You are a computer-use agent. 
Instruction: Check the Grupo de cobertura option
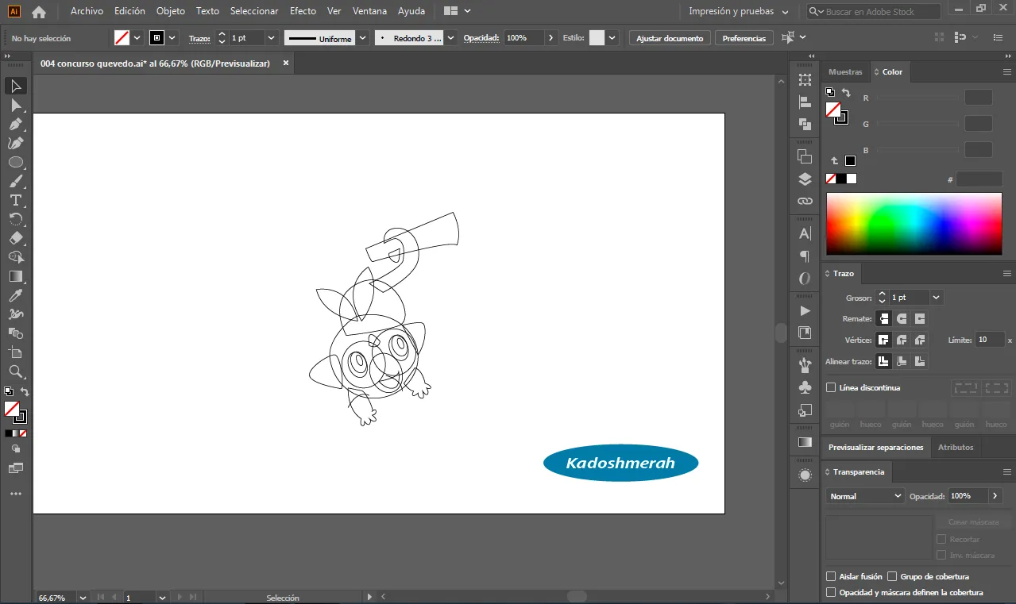click(892, 576)
